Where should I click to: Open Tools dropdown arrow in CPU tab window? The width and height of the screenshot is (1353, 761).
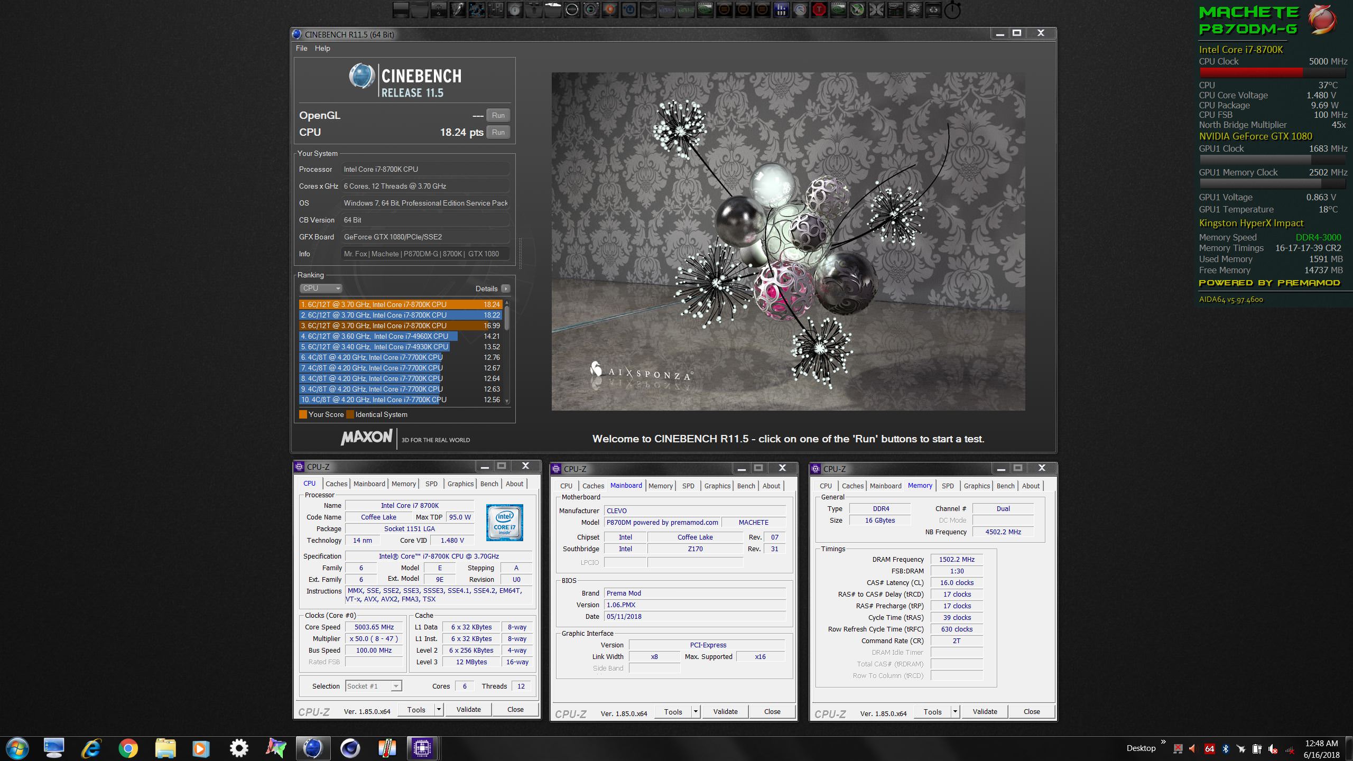pos(438,710)
